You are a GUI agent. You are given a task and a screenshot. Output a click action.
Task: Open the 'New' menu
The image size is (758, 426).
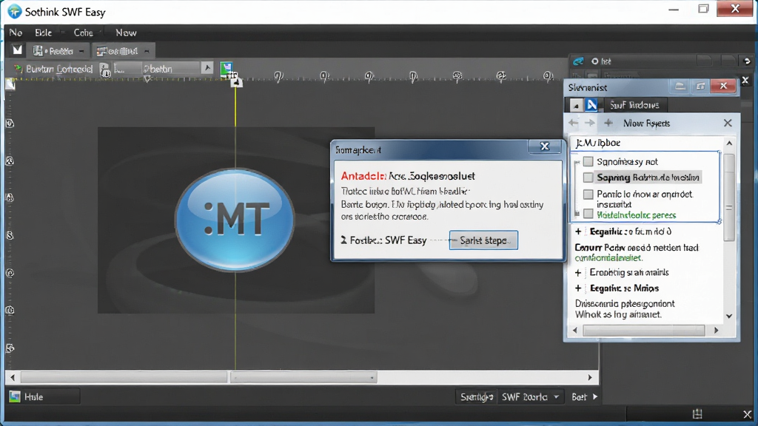coord(126,33)
